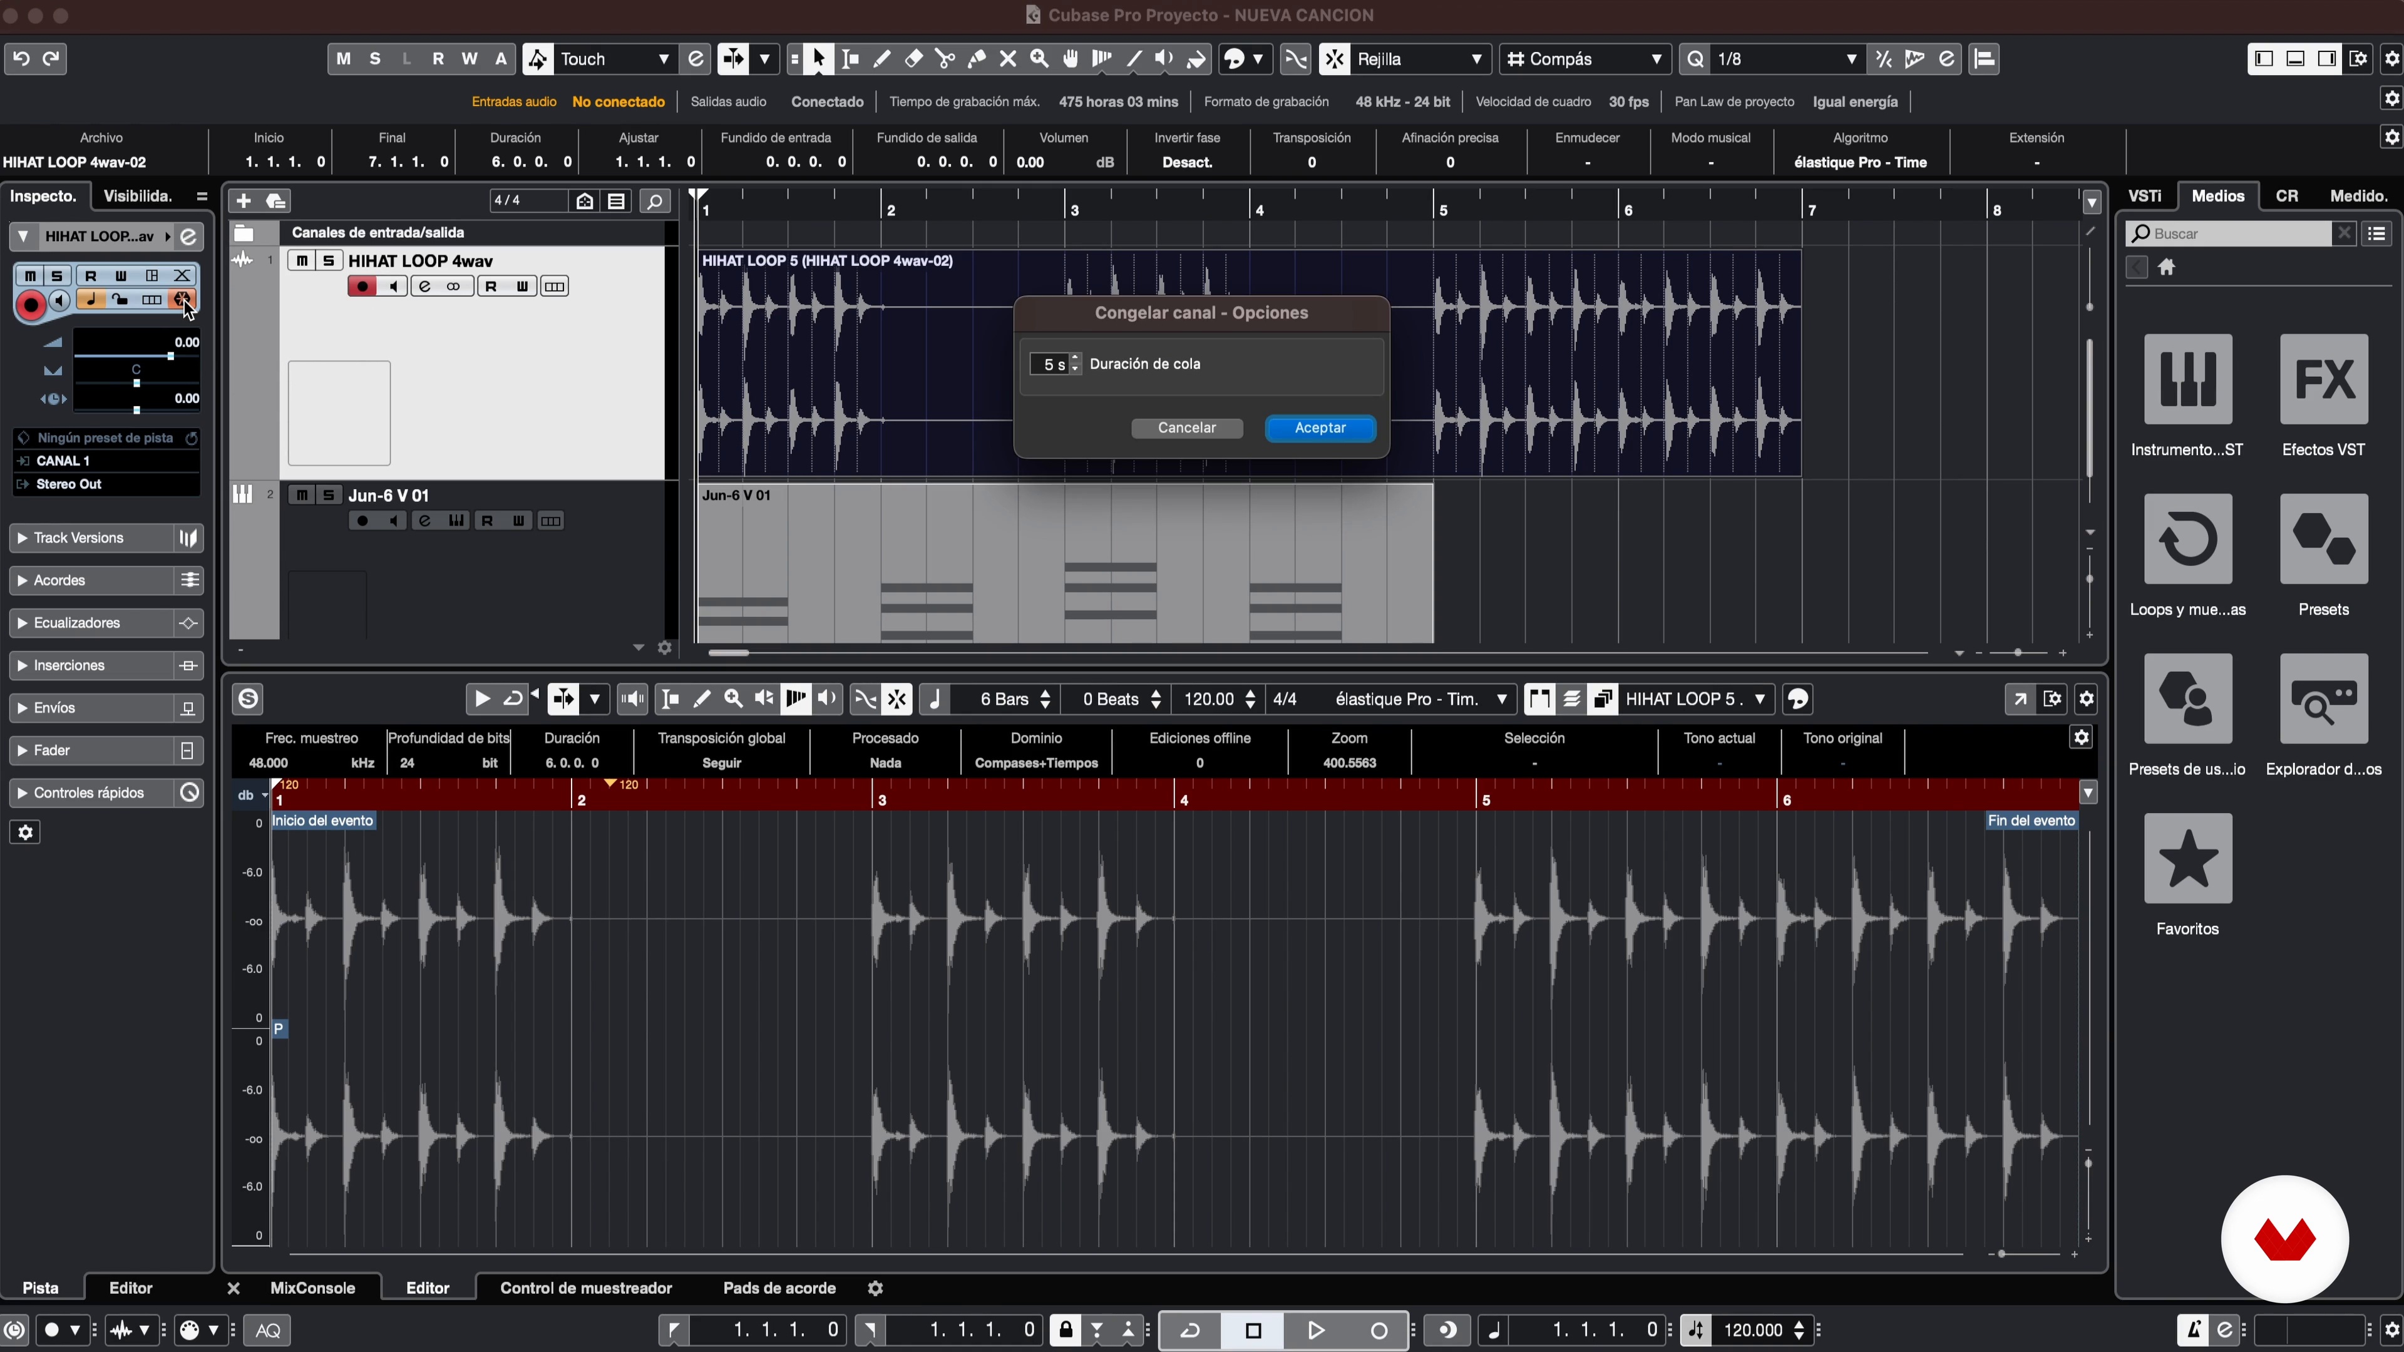Viewport: 2404px width, 1352px height.
Task: Open the Pads de acorde tab
Action: point(779,1289)
